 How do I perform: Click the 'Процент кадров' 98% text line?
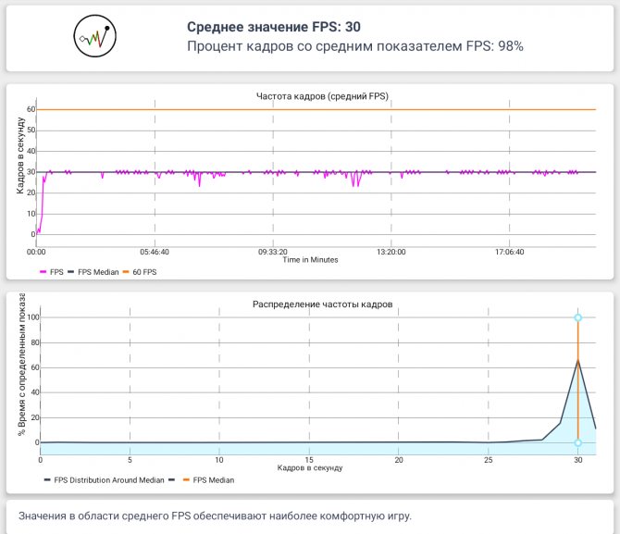pyautogui.click(x=355, y=46)
